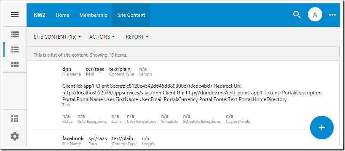Click the search magnifier icon
The width and height of the screenshot is (345, 151).
pyautogui.click(x=297, y=15)
